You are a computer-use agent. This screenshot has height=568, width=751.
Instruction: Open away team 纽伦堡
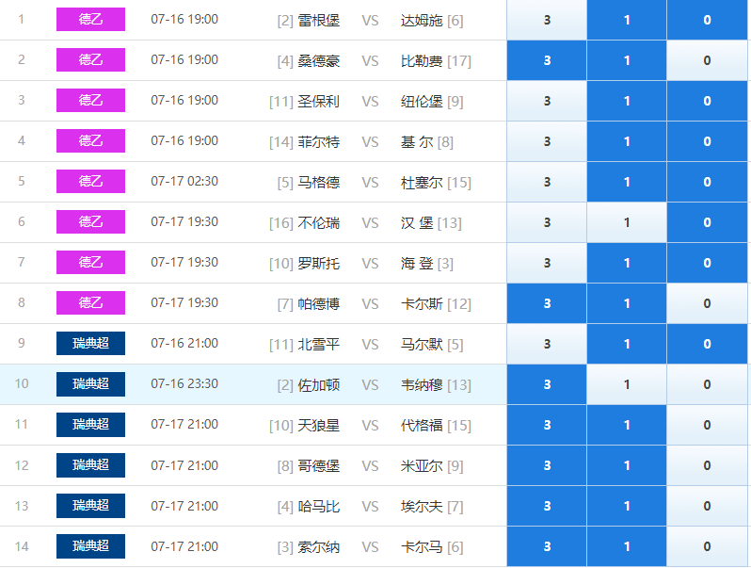pos(422,101)
